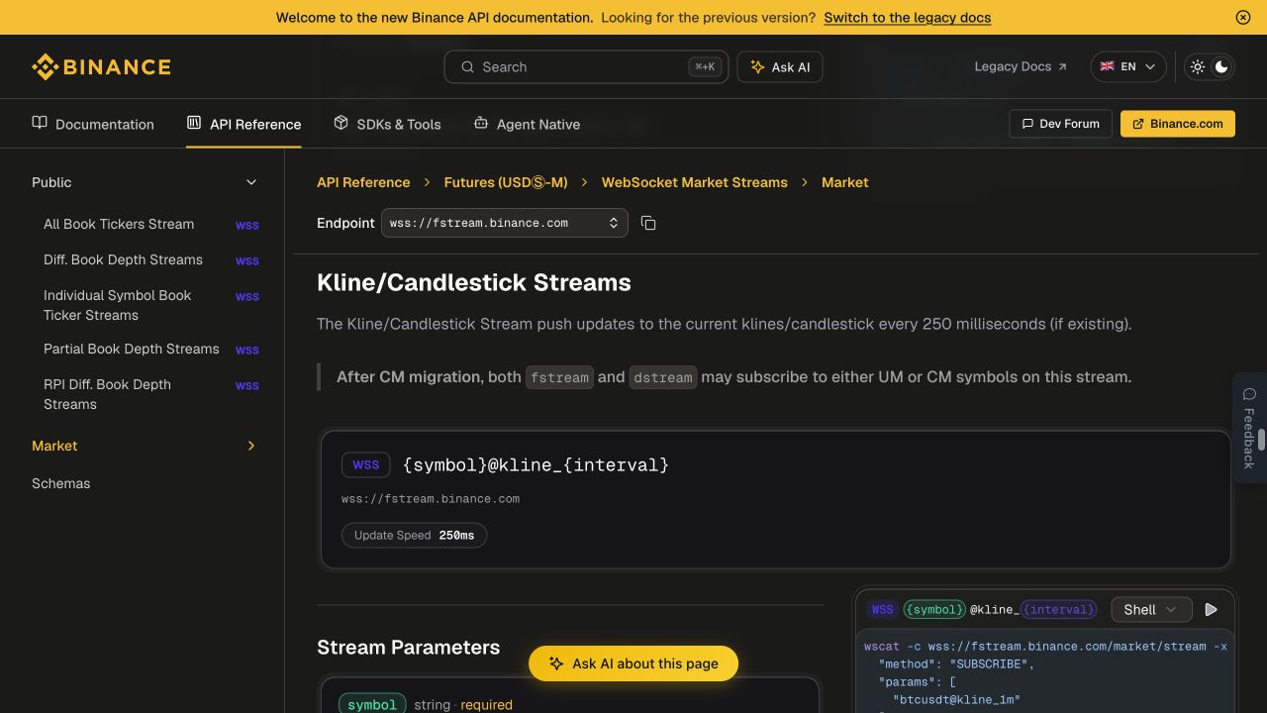
Task: Click Switch to the legacy docs link
Action: click(907, 17)
